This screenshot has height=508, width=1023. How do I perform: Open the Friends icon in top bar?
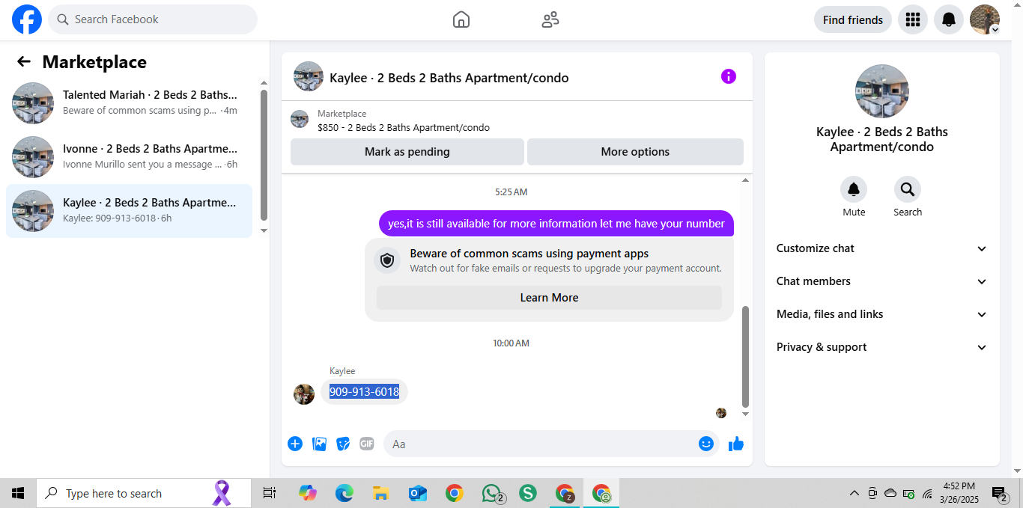click(550, 19)
